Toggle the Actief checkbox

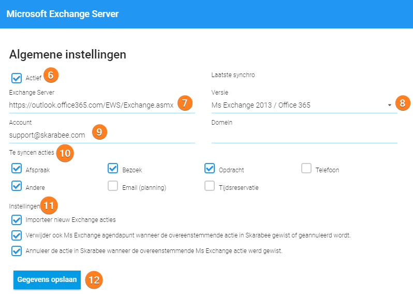coord(17,78)
